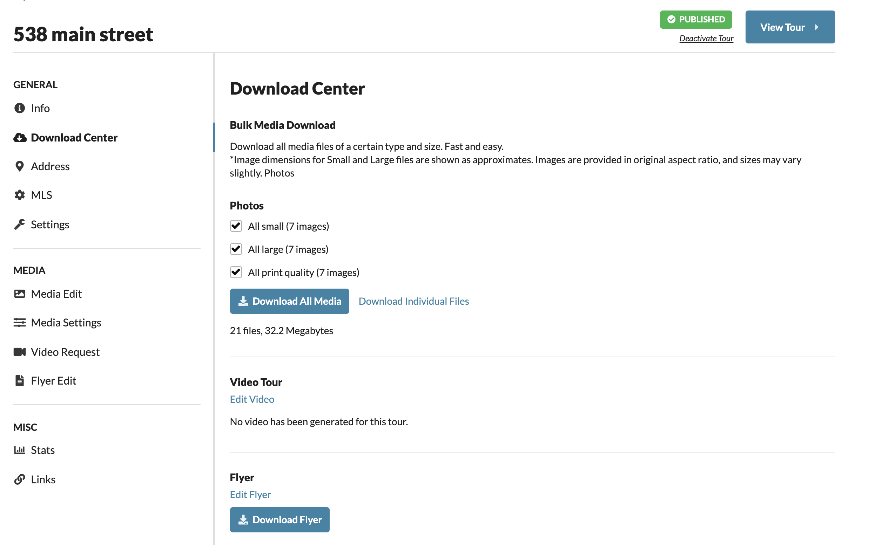Select Download Center in sidebar
The height and width of the screenshot is (545, 869).
coord(74,138)
